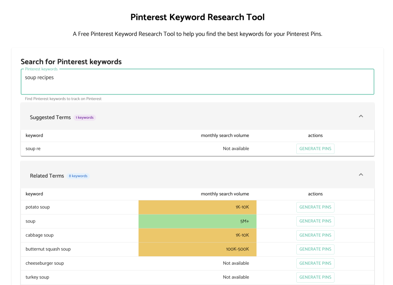
Task: Generate pins for 'cheeseburger soup'
Action: [x=315, y=263]
